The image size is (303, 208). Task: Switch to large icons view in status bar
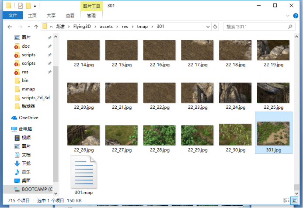tap(295, 201)
